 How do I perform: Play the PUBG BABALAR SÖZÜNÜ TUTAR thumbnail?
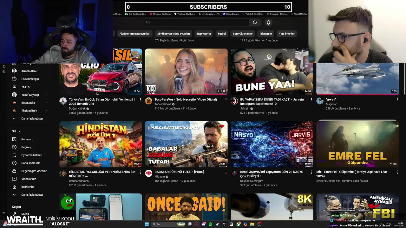[186, 144]
